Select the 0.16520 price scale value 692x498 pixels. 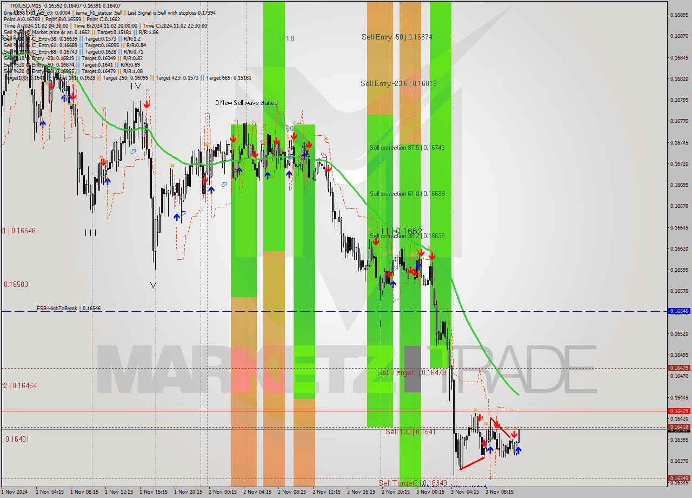coord(679,333)
